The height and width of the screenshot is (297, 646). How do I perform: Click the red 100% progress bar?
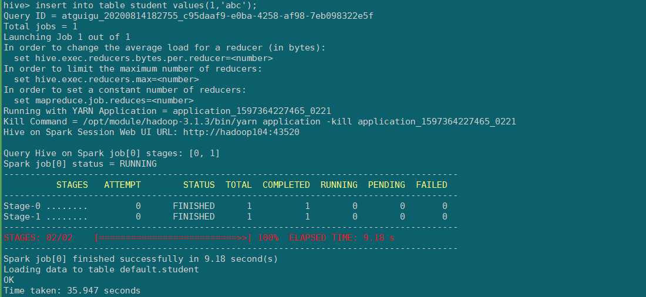point(173,238)
